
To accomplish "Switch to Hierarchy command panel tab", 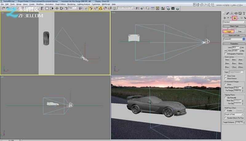I will (232, 13).
